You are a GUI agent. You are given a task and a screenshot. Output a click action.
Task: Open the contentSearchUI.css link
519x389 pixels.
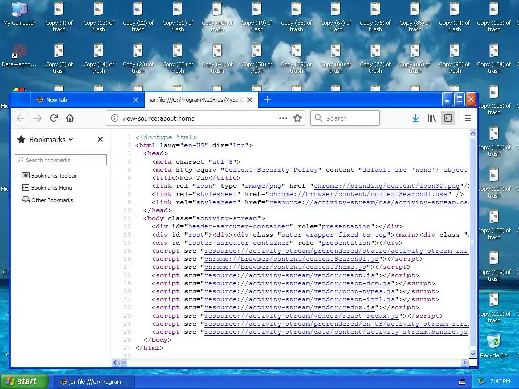click(x=358, y=194)
